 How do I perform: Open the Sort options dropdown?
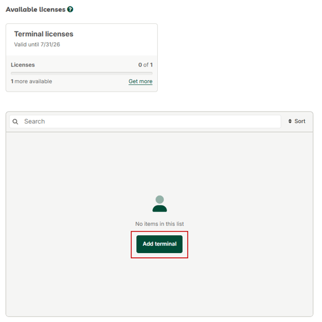coord(296,121)
